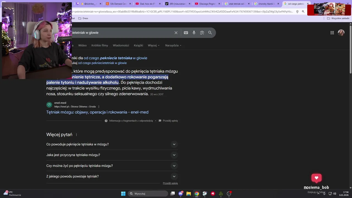Click the taskbar Wyszukaj search box

pos(148,194)
